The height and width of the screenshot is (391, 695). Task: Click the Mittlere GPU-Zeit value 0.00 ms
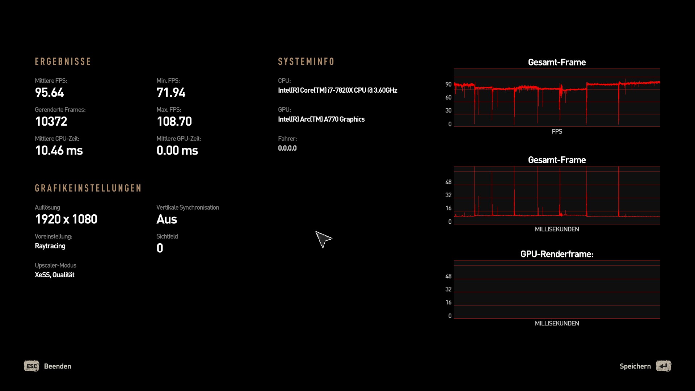tap(177, 151)
